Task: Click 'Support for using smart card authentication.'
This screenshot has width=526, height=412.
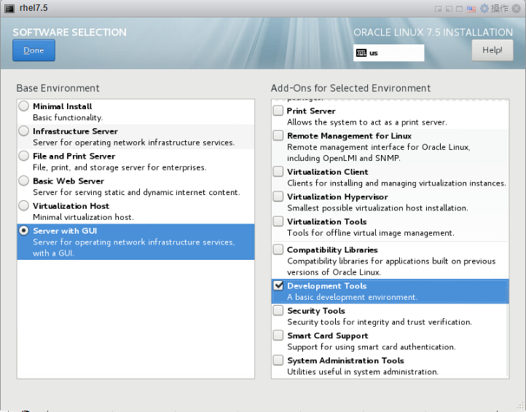Action: click(x=372, y=347)
